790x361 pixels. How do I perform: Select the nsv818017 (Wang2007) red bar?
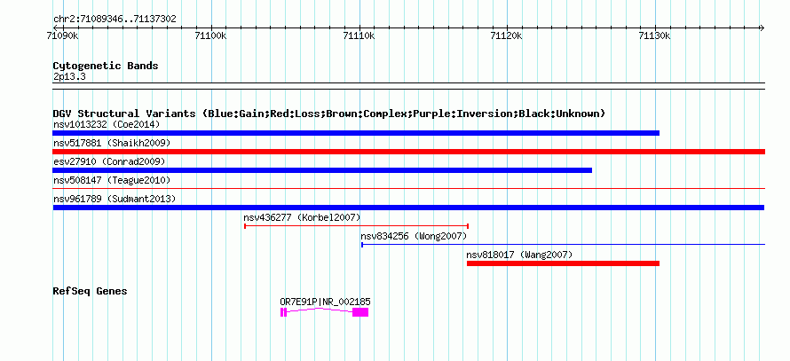point(563,263)
